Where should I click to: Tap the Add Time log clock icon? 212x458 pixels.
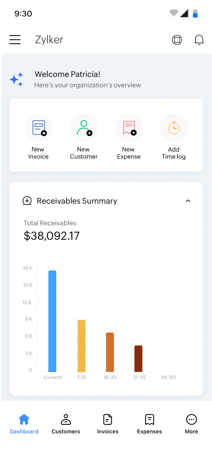tap(174, 128)
